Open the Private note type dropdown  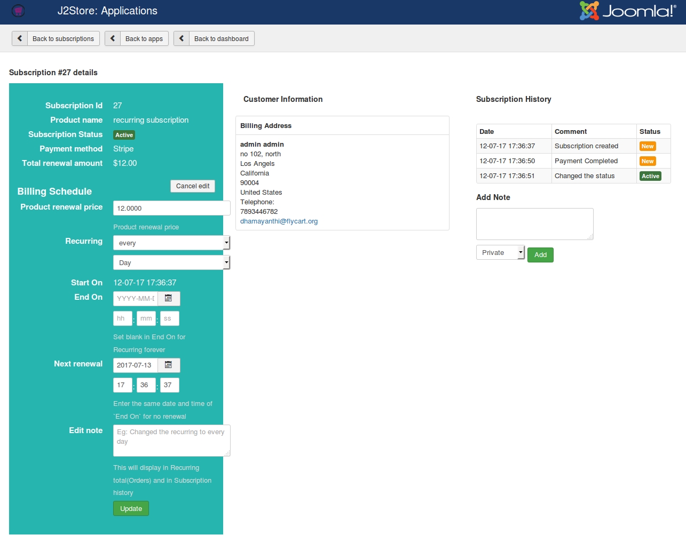pyautogui.click(x=500, y=252)
